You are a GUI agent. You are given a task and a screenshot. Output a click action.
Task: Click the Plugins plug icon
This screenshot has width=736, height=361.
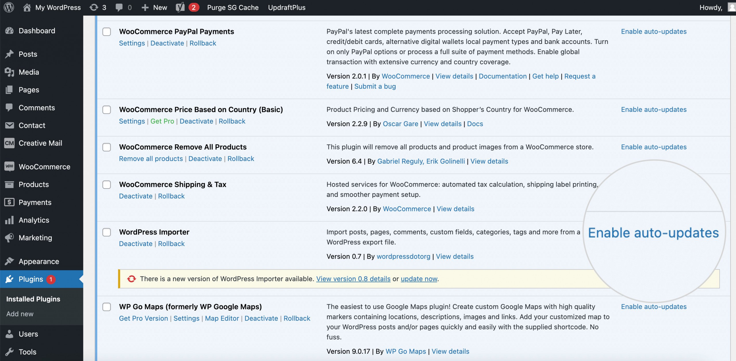[9, 279]
